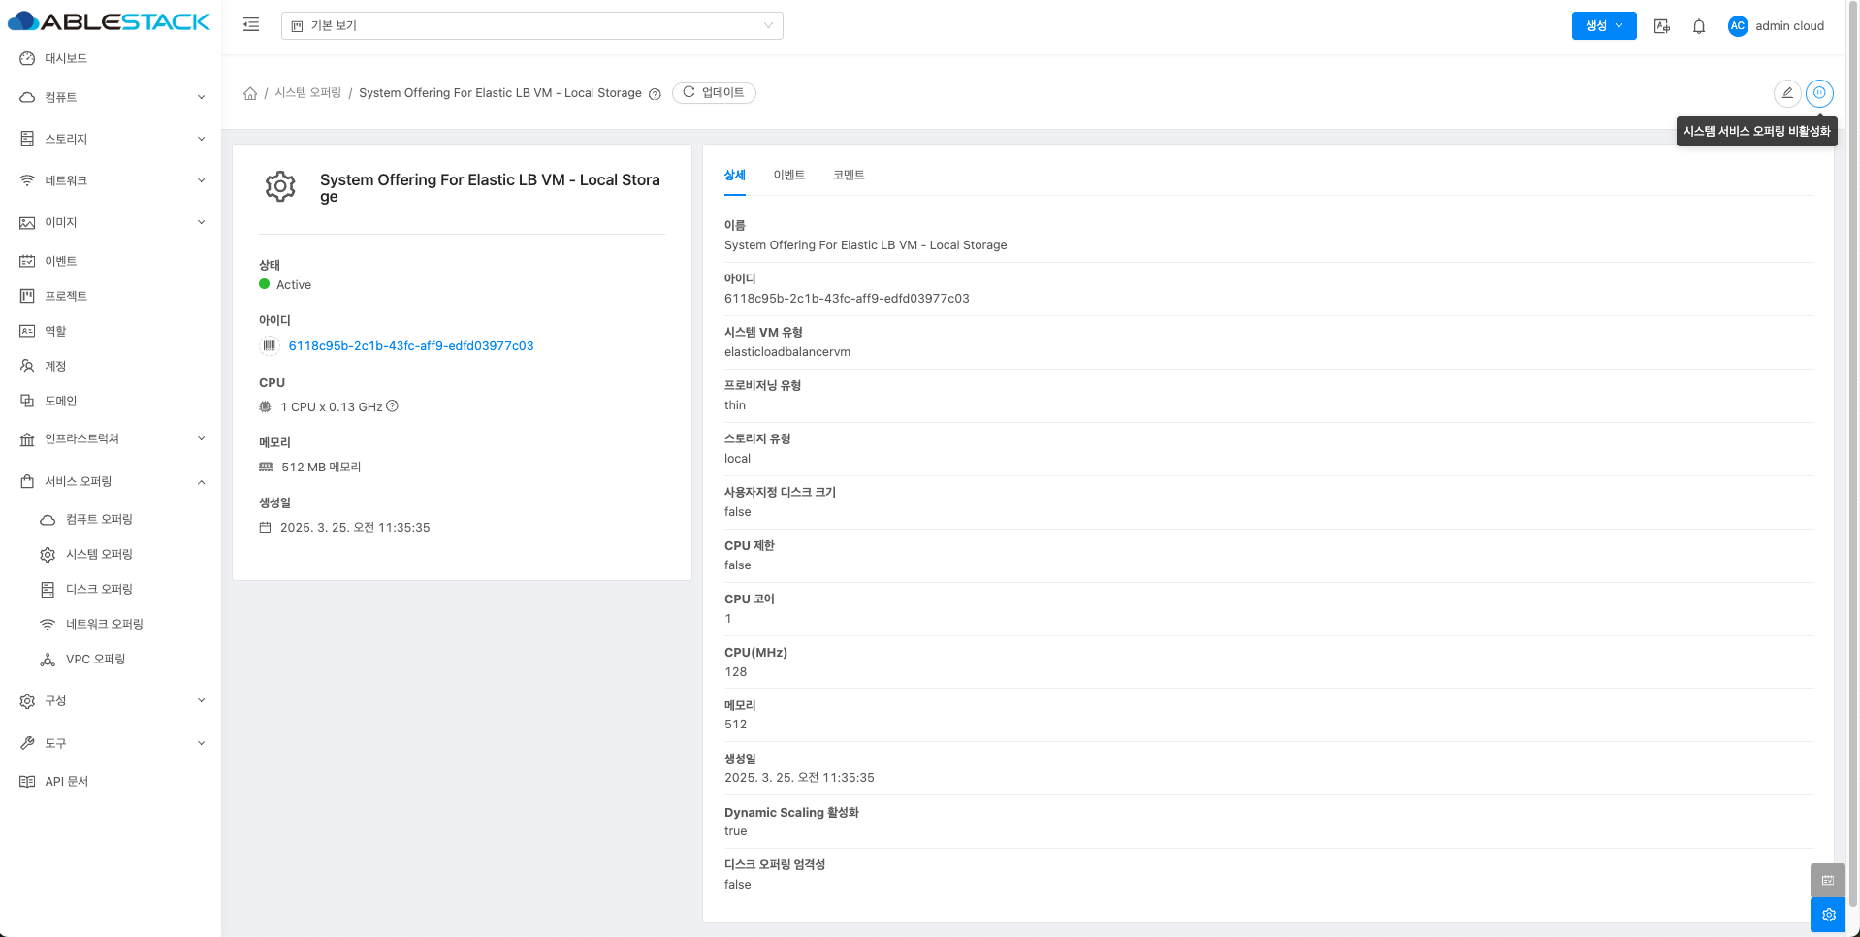Click the edit pencil icon

[1786, 93]
